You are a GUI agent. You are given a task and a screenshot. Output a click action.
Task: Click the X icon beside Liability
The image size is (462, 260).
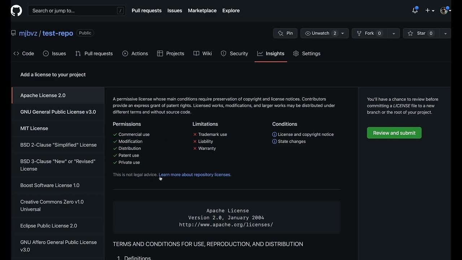195,142
